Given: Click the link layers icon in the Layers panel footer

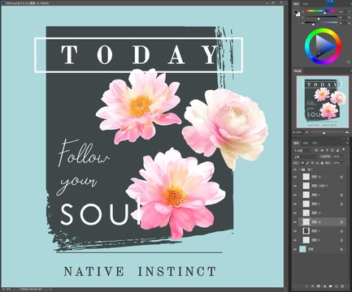Looking at the screenshot, I should [306, 286].
